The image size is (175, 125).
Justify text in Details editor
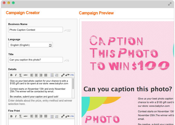point(46,75)
